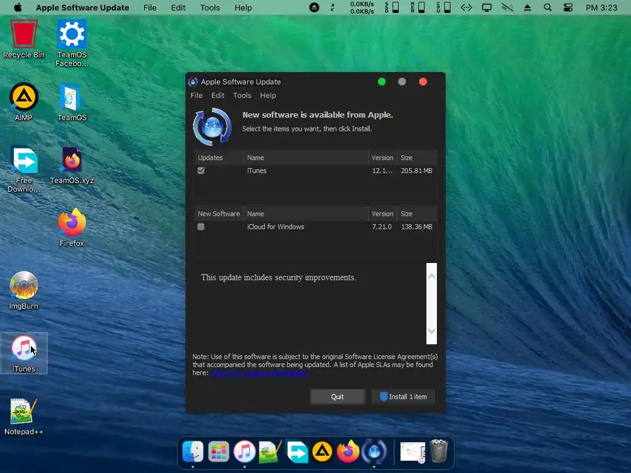This screenshot has height=473, width=631.
Task: Open Firefox from the dock
Action: (348, 451)
